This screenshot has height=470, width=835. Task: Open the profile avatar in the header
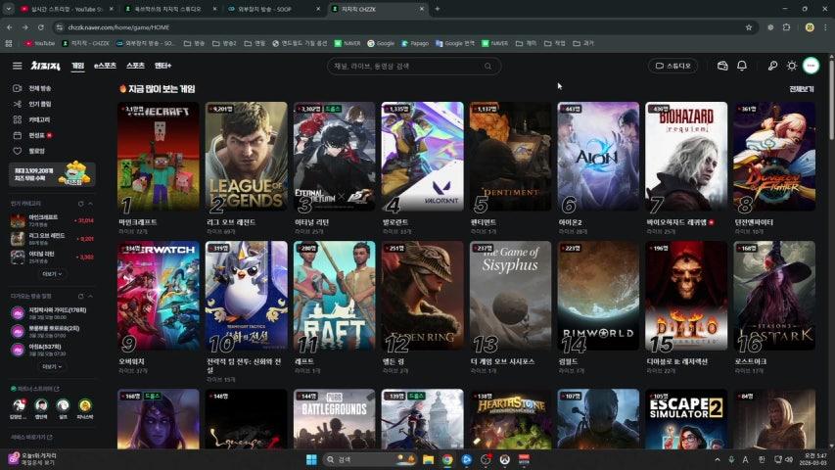point(811,66)
